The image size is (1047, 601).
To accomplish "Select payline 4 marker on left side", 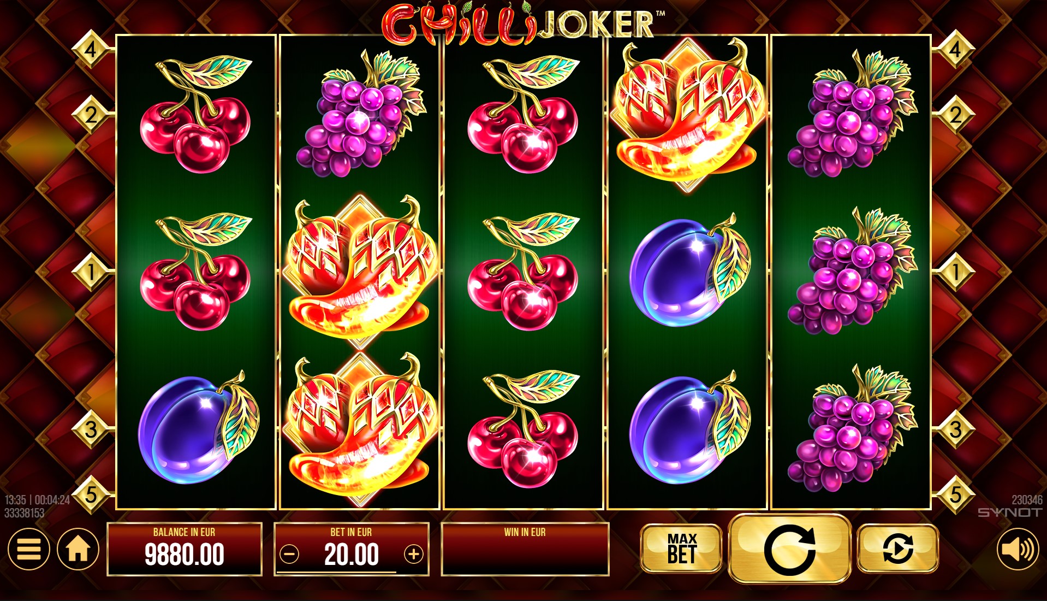I will pyautogui.click(x=91, y=50).
